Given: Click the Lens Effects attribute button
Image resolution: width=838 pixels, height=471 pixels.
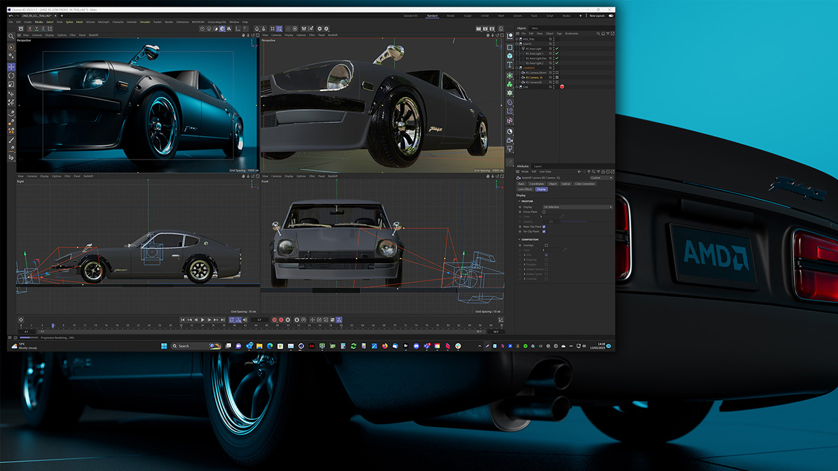Looking at the screenshot, I should (x=525, y=189).
